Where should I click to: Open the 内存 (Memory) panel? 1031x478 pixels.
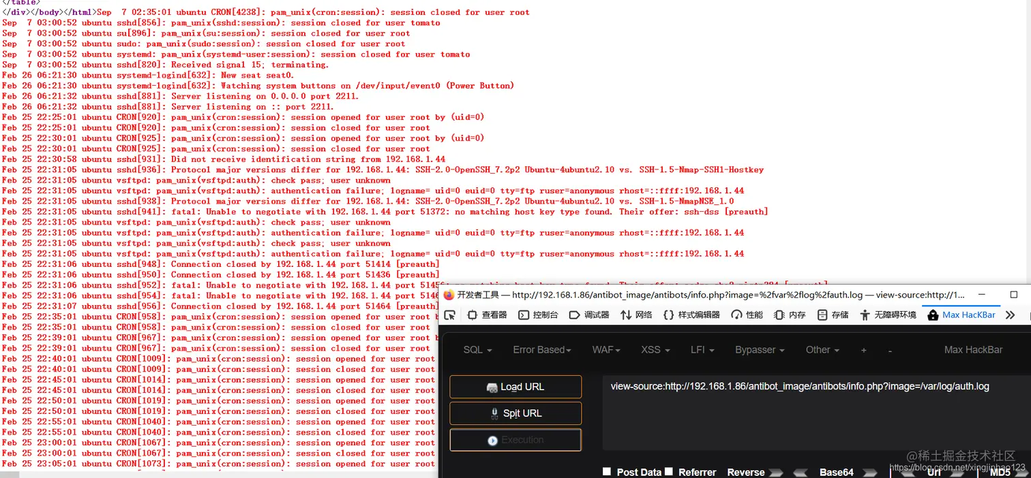point(790,315)
